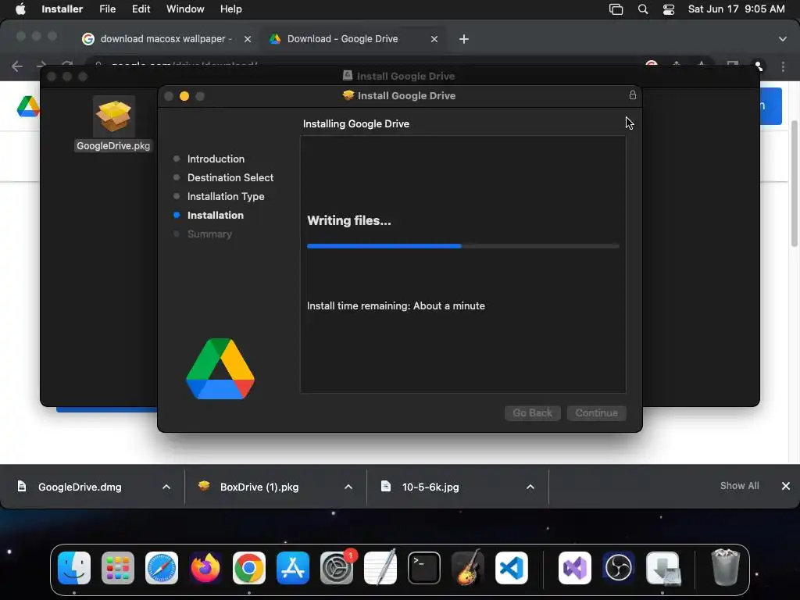The image size is (800, 600).
Task: Go back in Chrome browser
Action: (x=17, y=66)
